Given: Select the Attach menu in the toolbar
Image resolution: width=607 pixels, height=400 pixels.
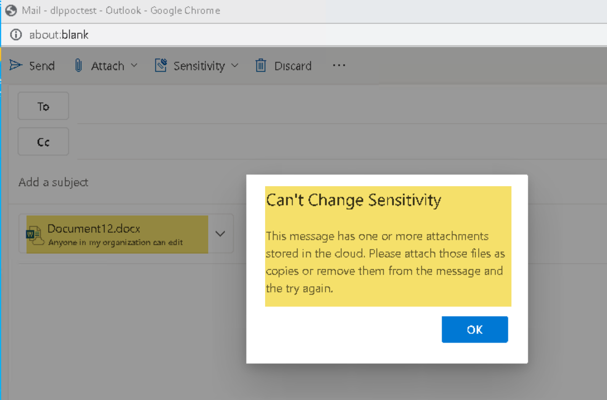Looking at the screenshot, I should pyautogui.click(x=107, y=66).
